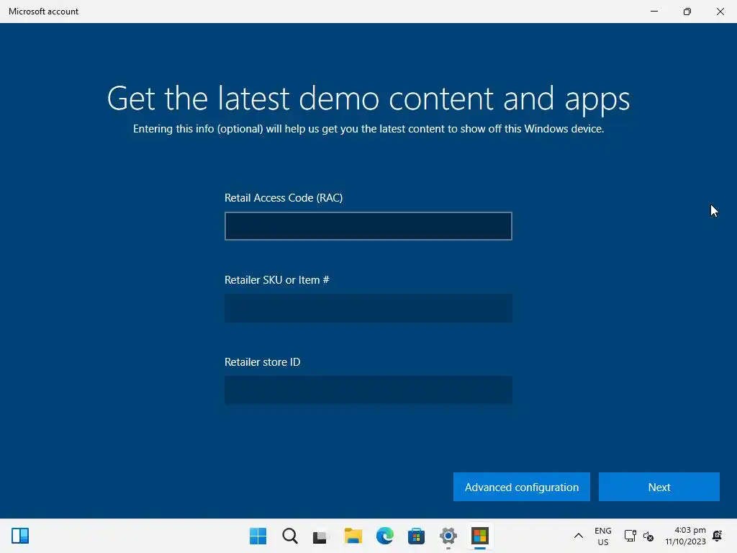Image resolution: width=737 pixels, height=553 pixels.
Task: Open the Widgets panel icon
Action: [20, 536]
